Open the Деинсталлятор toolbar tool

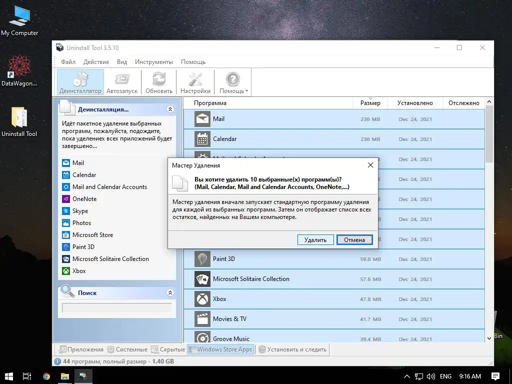point(80,82)
